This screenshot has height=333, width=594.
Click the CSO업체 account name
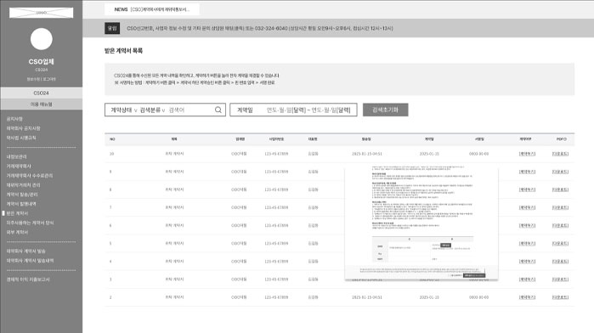(x=42, y=61)
